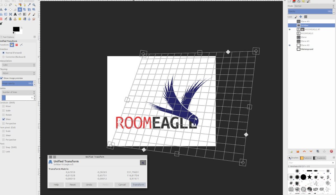The height and width of the screenshot is (195, 336).
Task: Select the Clone tool
Action: point(15,19)
